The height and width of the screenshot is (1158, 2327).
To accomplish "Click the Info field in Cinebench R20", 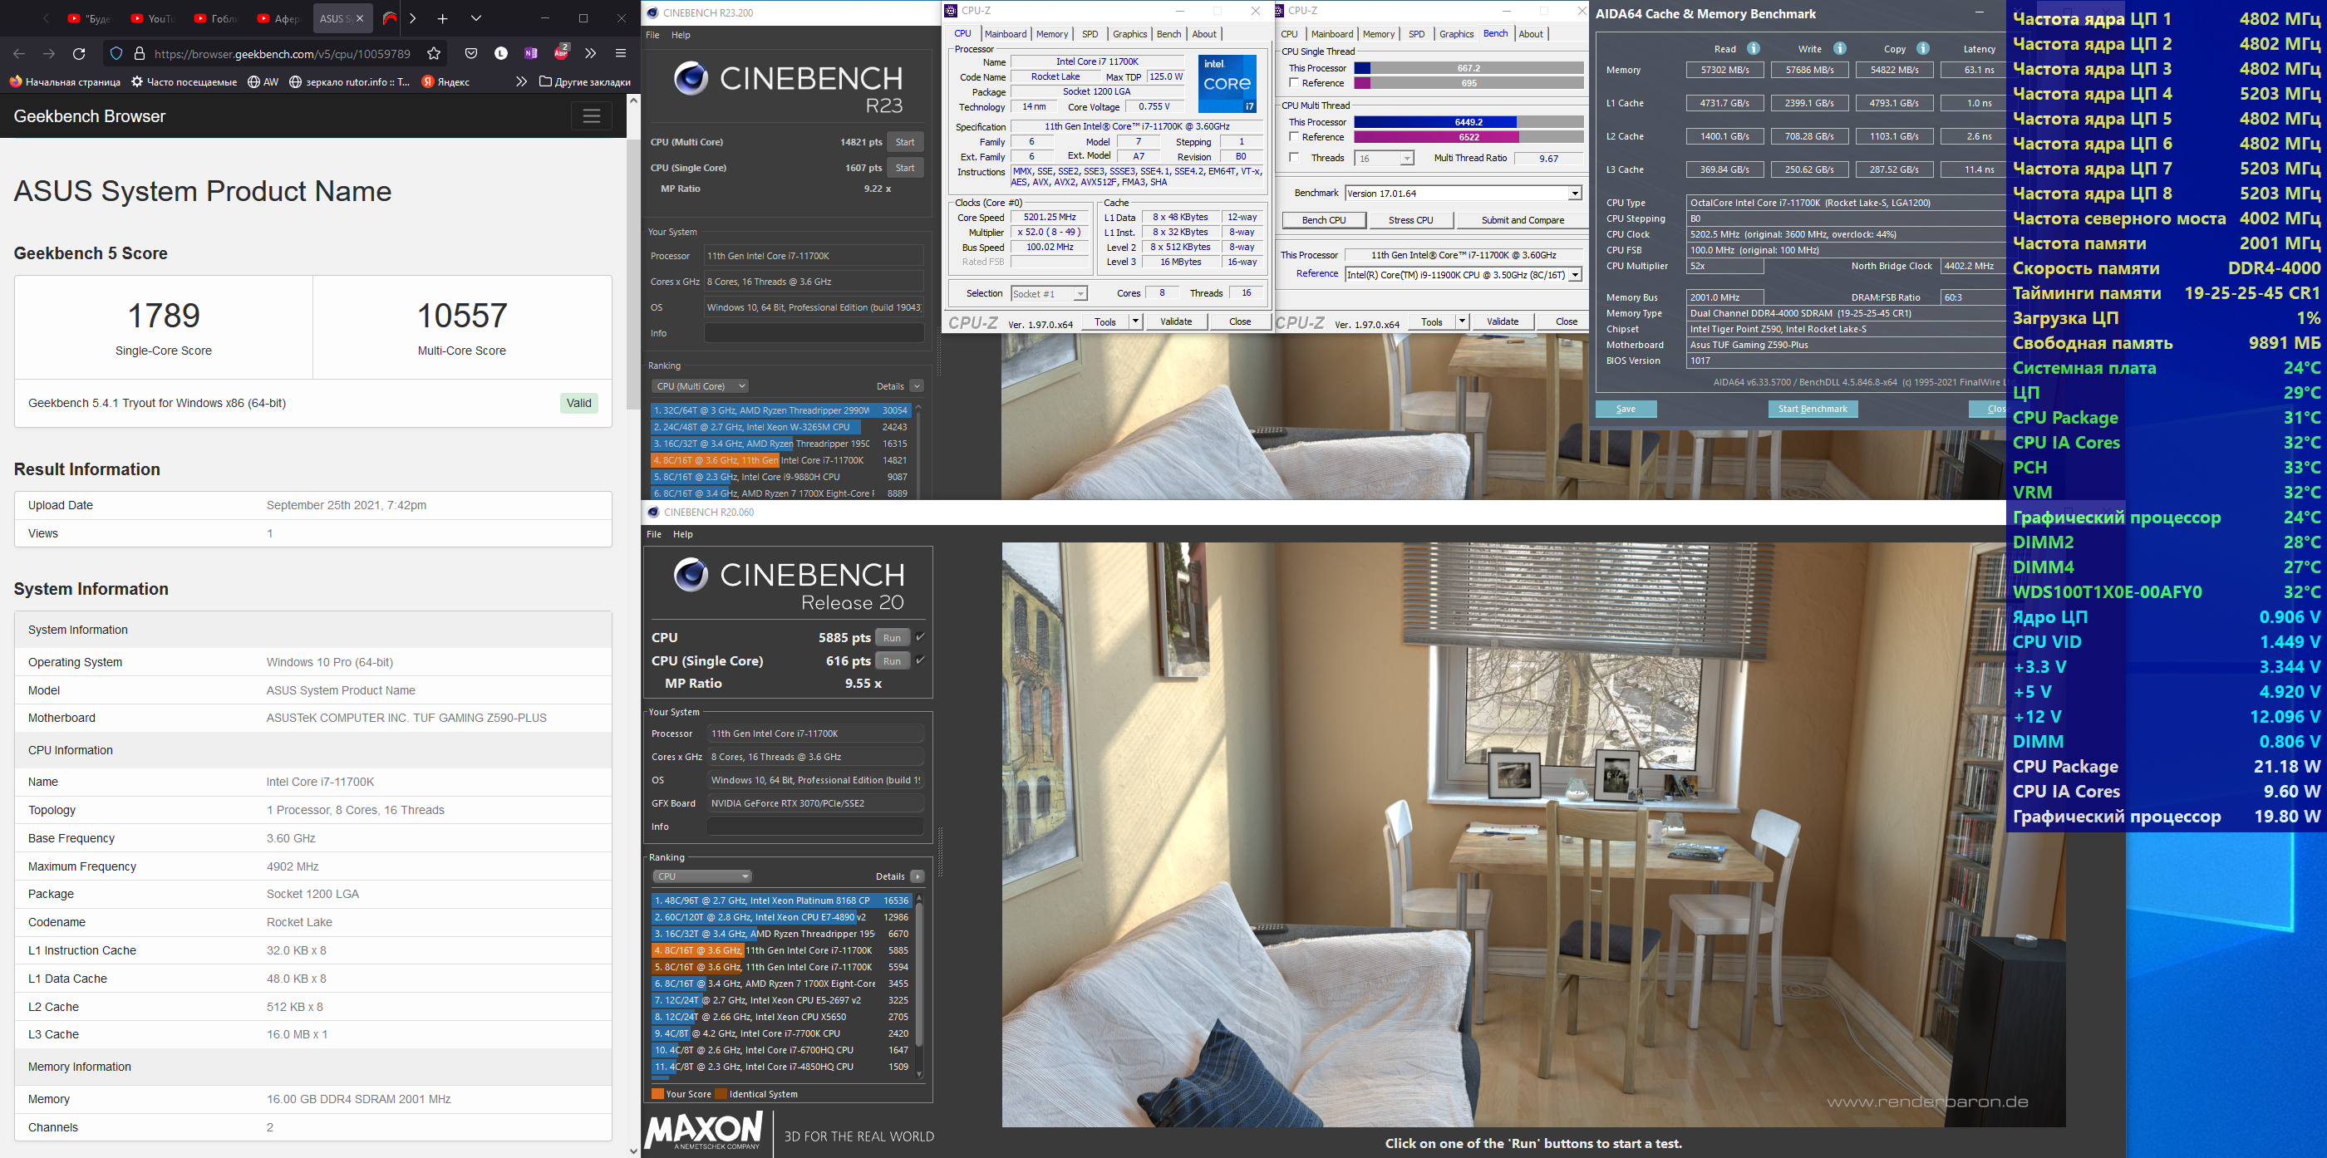I will (816, 827).
